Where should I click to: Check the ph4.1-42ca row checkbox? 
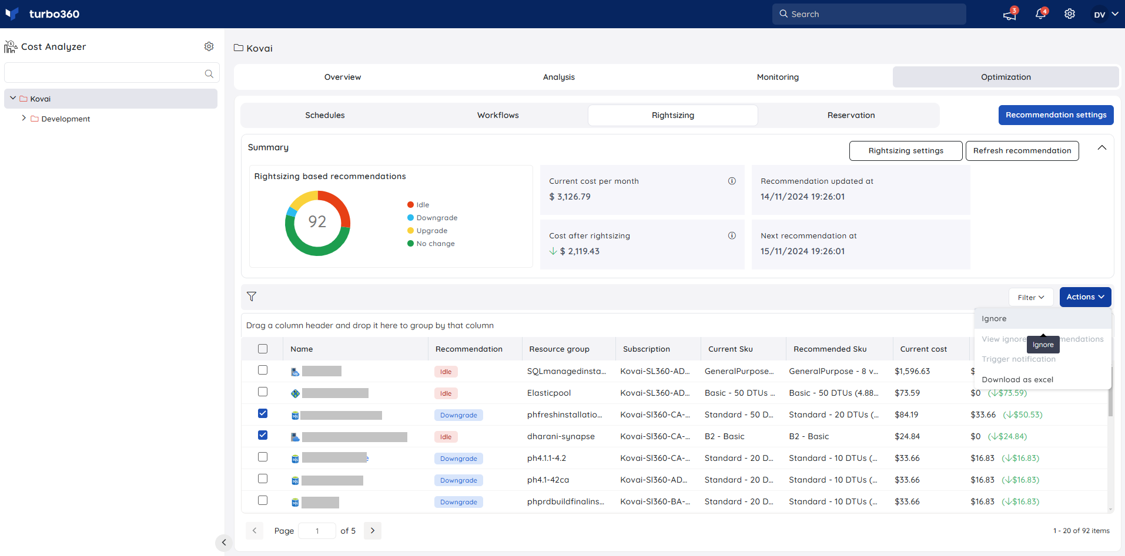coord(263,479)
